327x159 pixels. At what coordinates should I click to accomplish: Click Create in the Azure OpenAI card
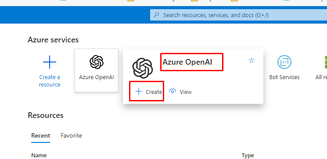click(148, 92)
